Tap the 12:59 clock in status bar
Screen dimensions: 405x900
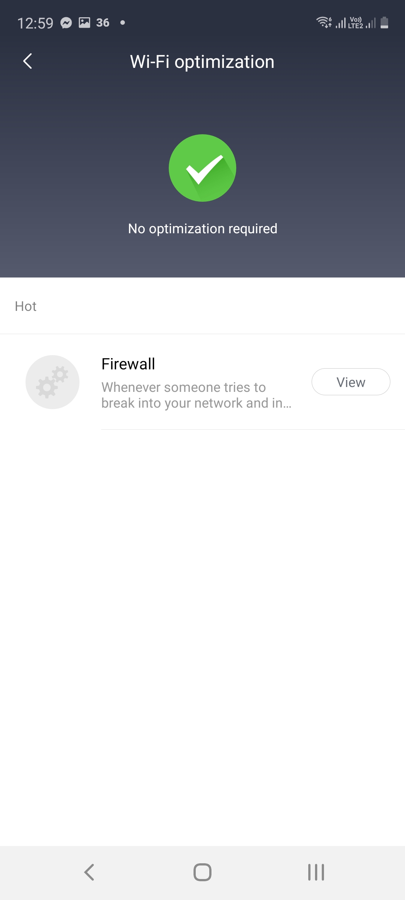(35, 23)
